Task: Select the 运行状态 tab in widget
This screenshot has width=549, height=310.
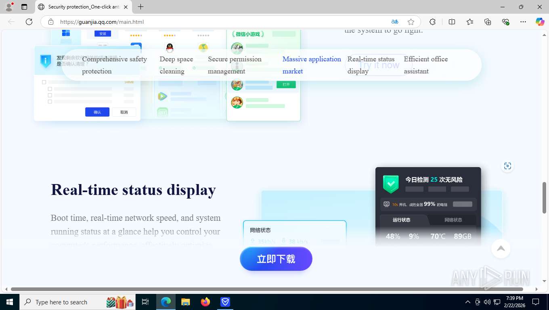Action: pos(402,220)
